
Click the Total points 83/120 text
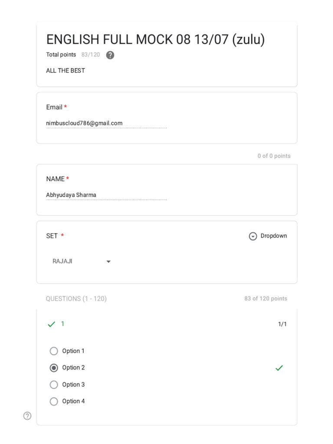73,55
